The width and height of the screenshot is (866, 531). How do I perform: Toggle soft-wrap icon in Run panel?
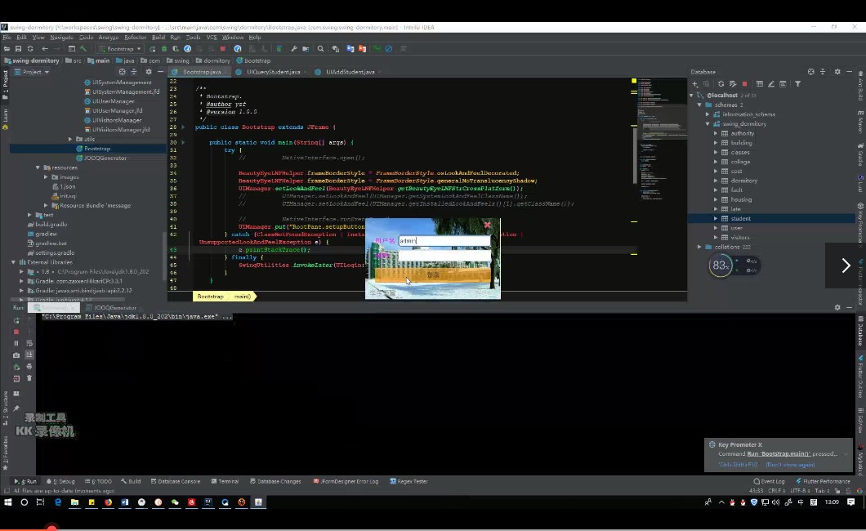coord(29,343)
